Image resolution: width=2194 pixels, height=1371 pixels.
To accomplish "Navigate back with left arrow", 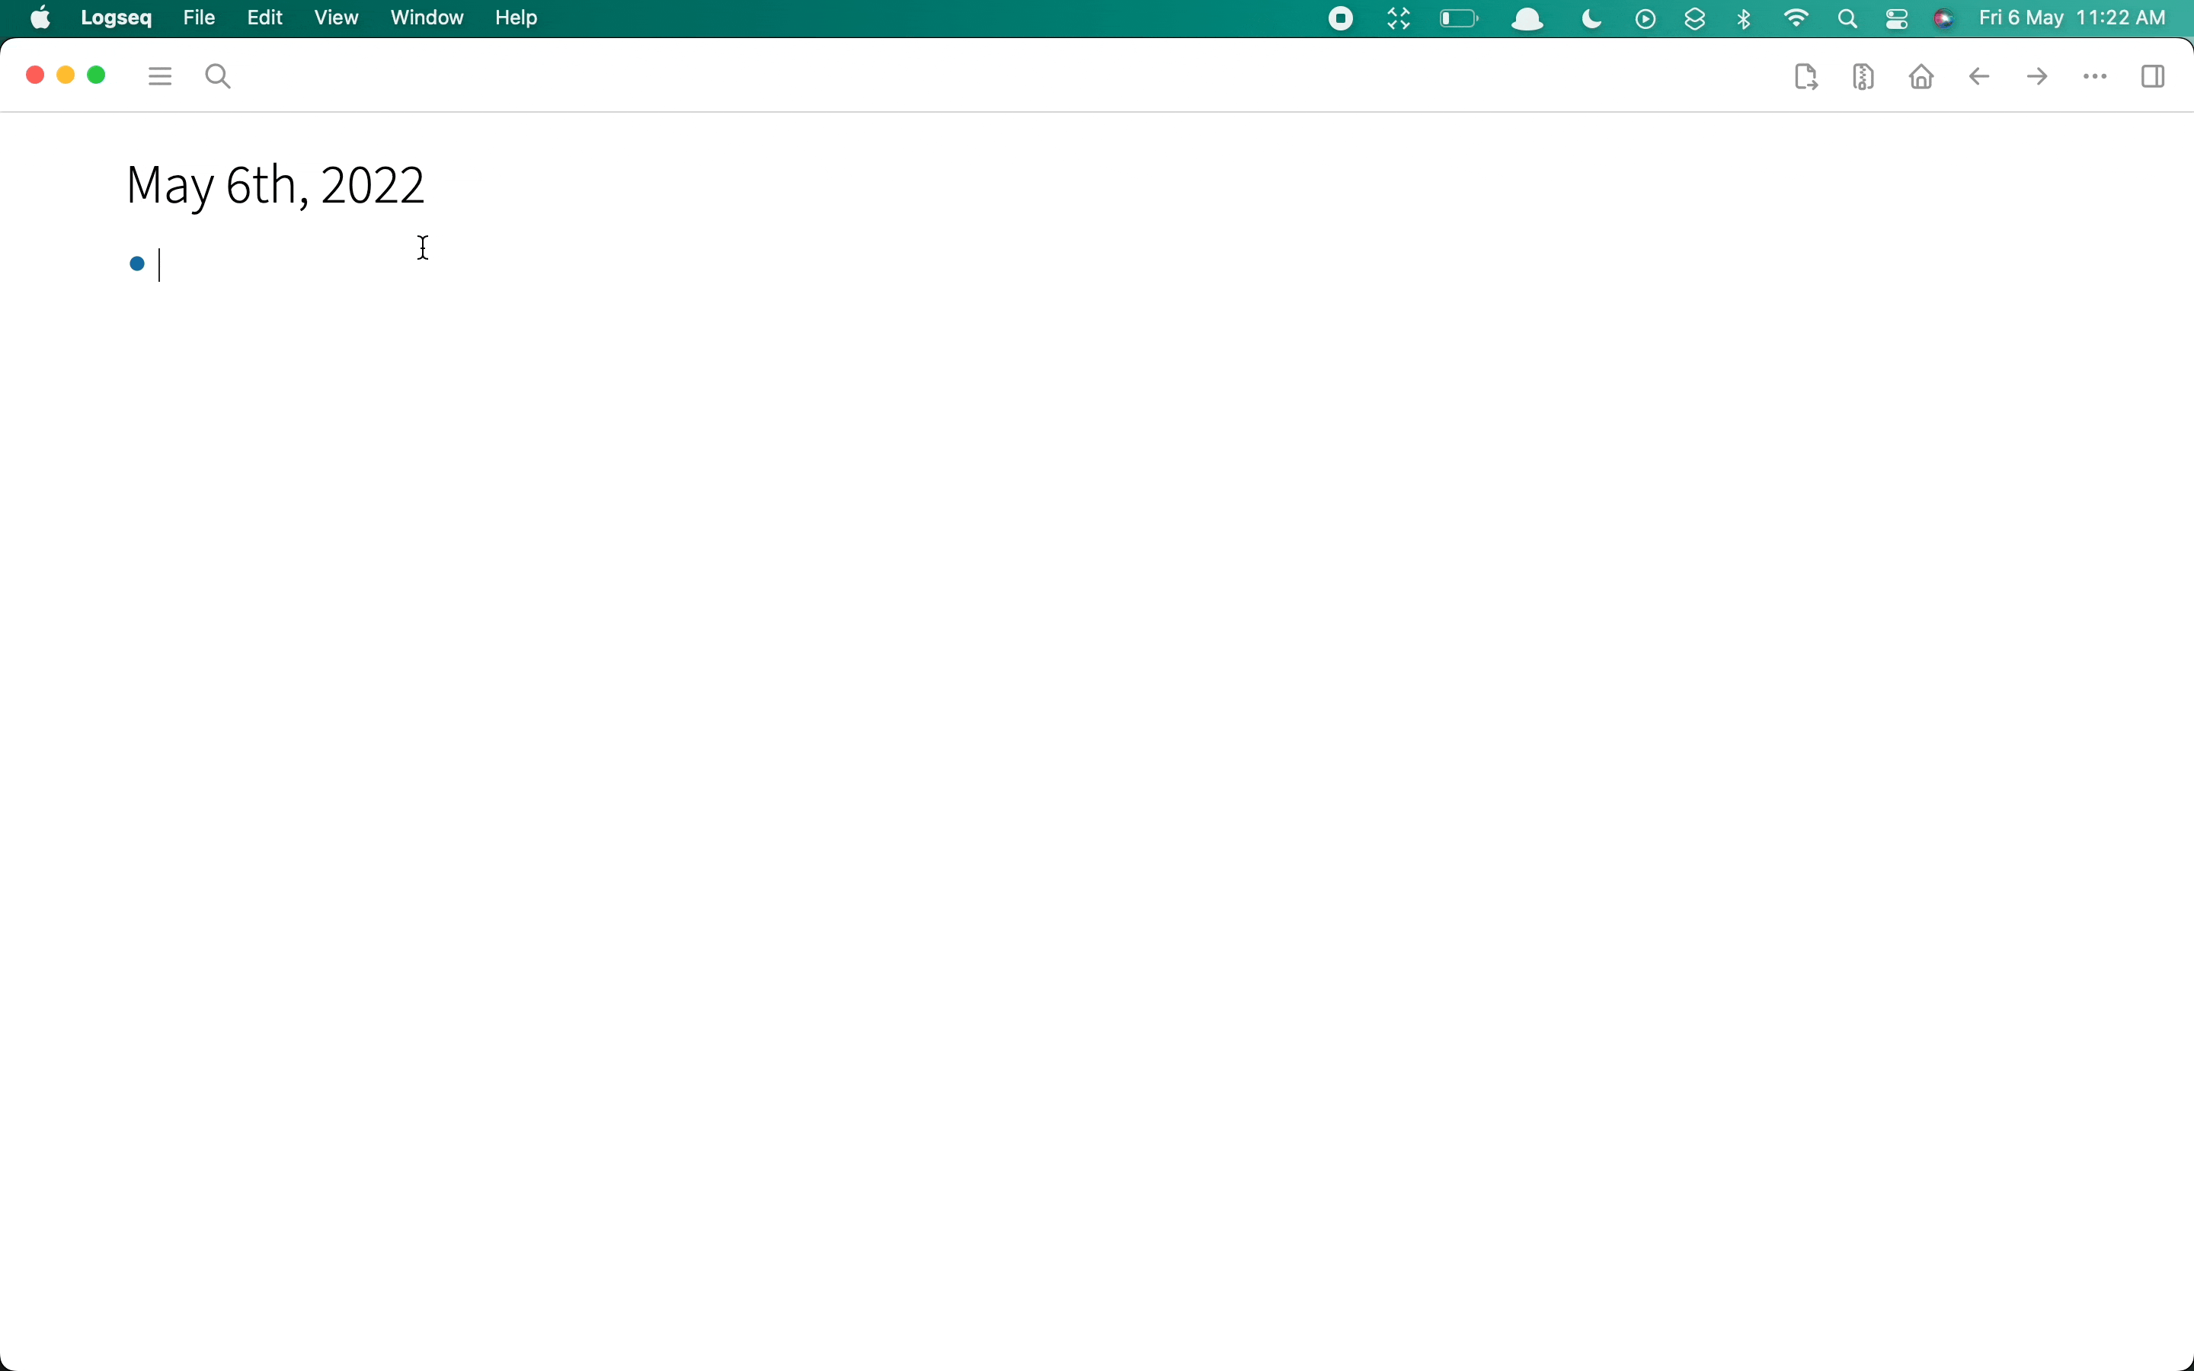I will (1980, 77).
